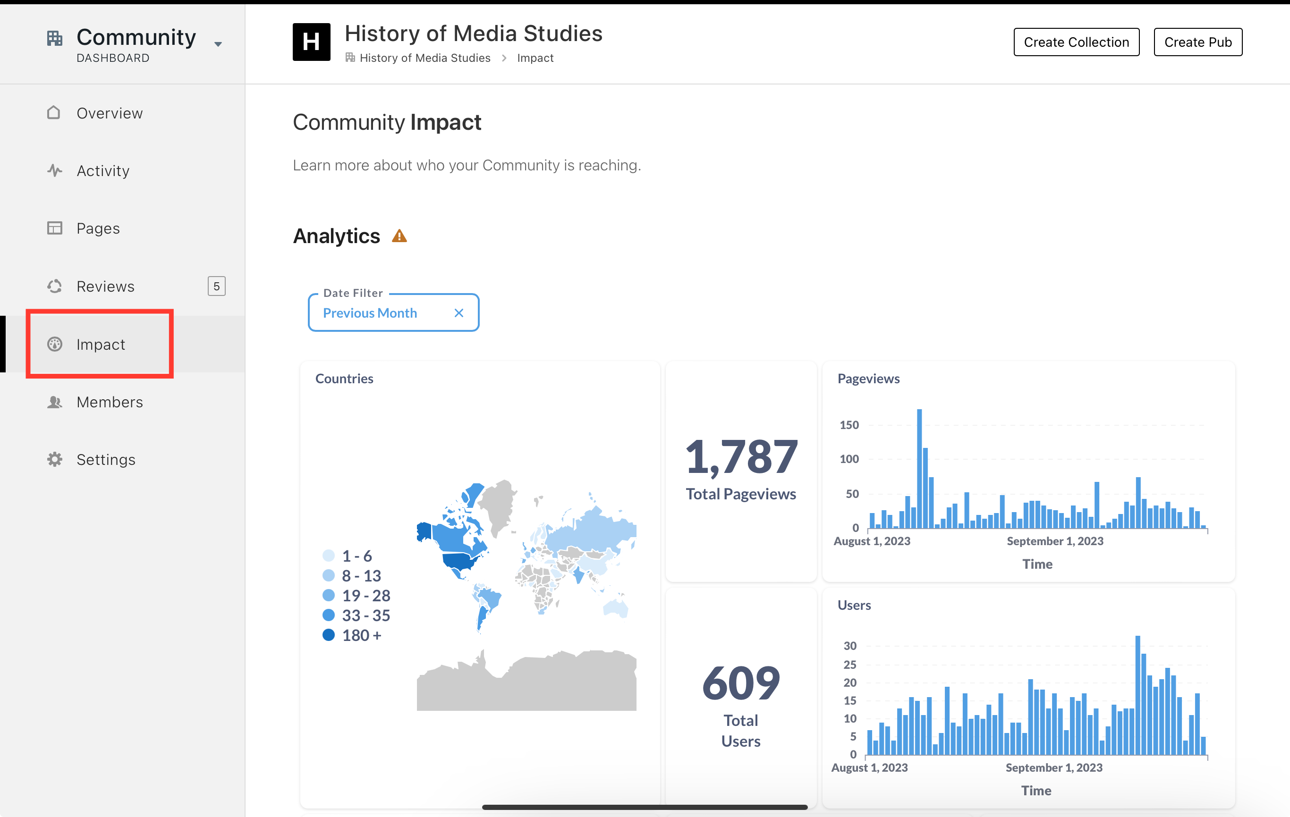Click the black H community logo

pos(311,42)
